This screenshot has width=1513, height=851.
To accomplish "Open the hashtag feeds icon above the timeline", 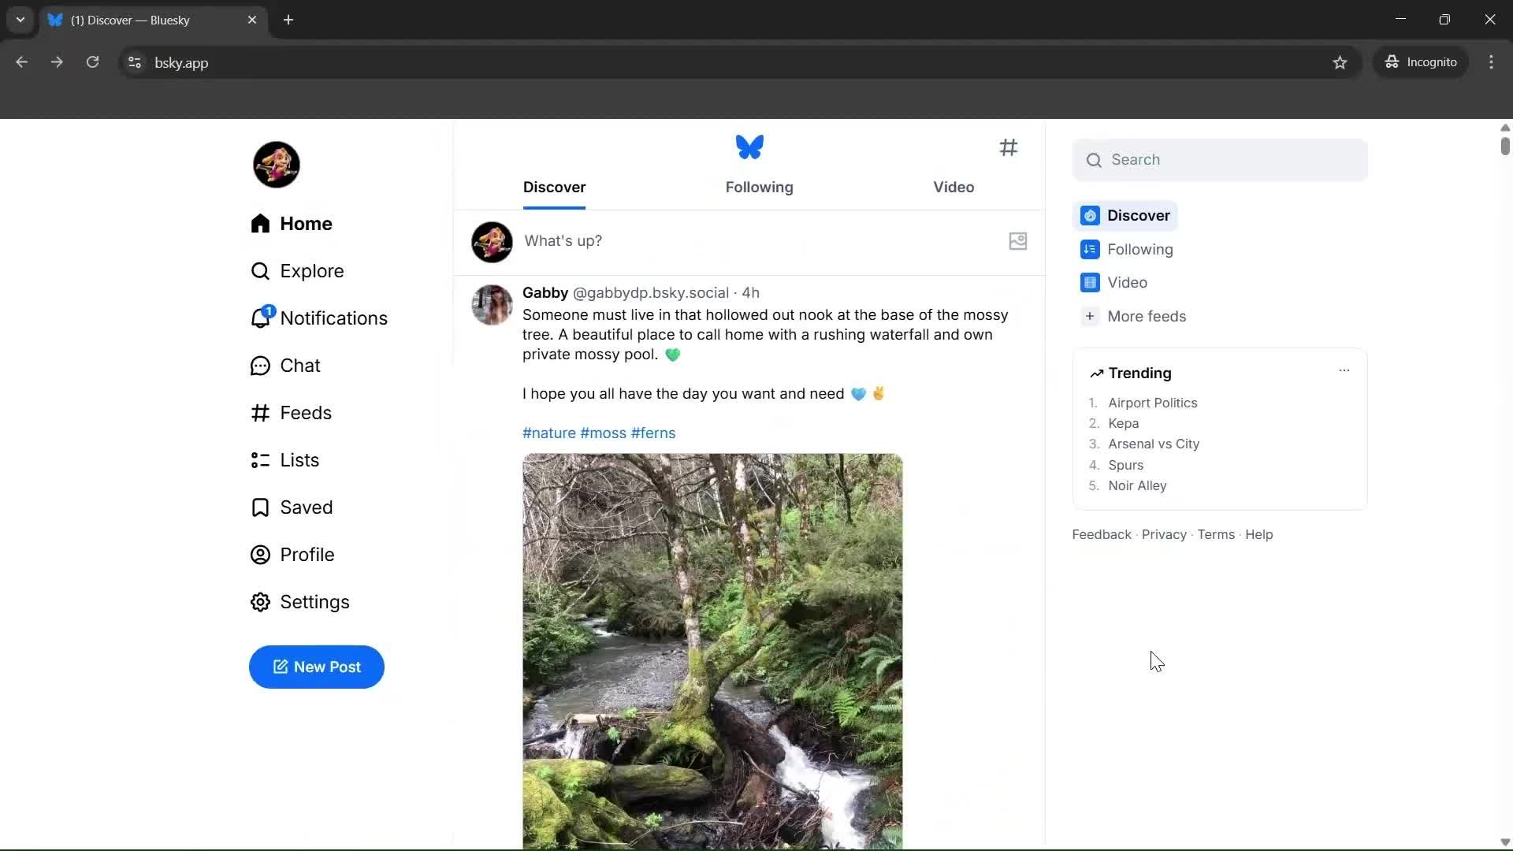I will coord(1009,147).
